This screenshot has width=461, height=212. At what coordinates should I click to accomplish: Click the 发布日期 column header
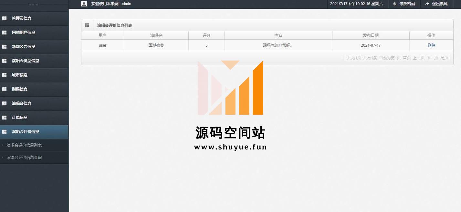click(371, 35)
